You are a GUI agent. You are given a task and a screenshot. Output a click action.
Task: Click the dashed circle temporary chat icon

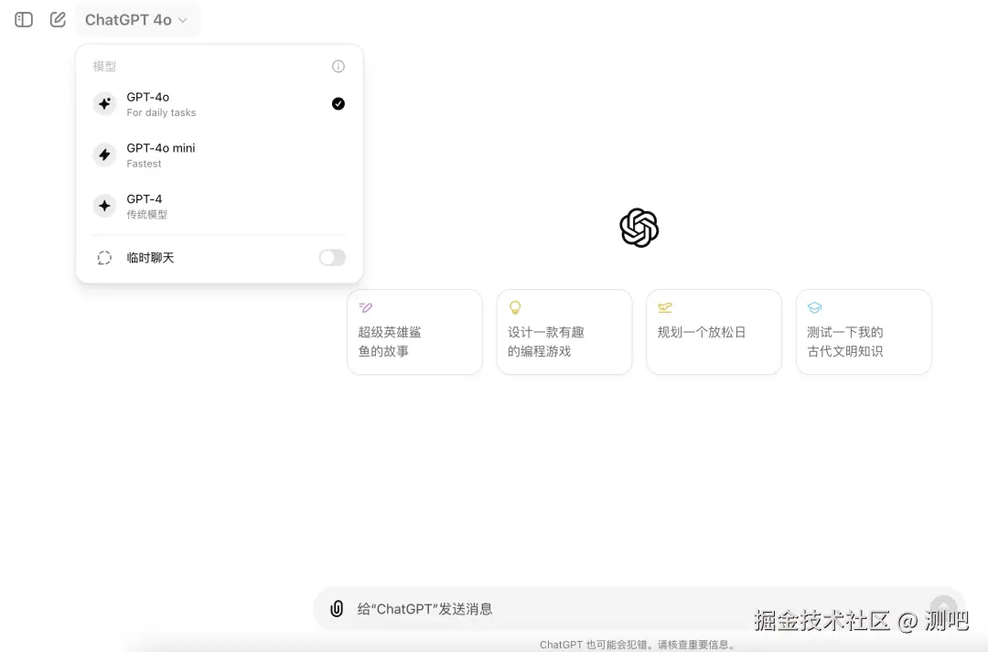104,258
